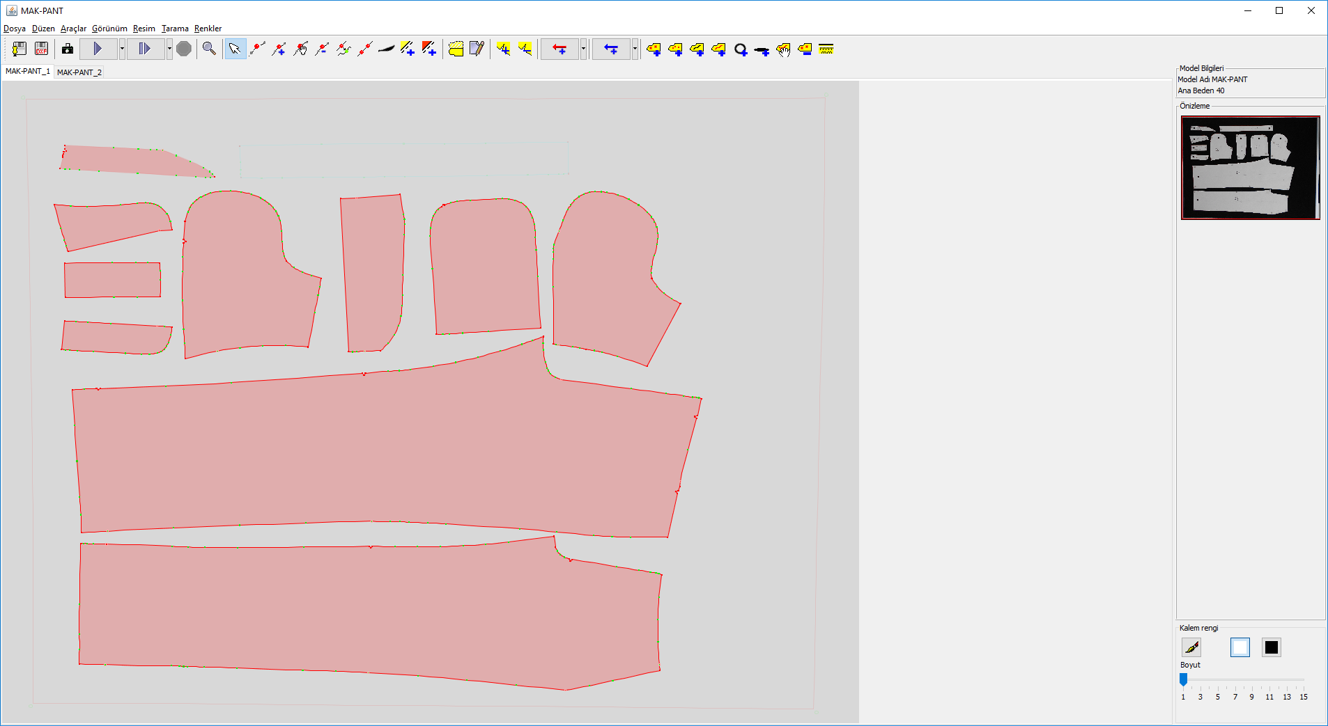This screenshot has height=726, width=1328.
Task: Open the Tarama menu
Action: point(175,29)
